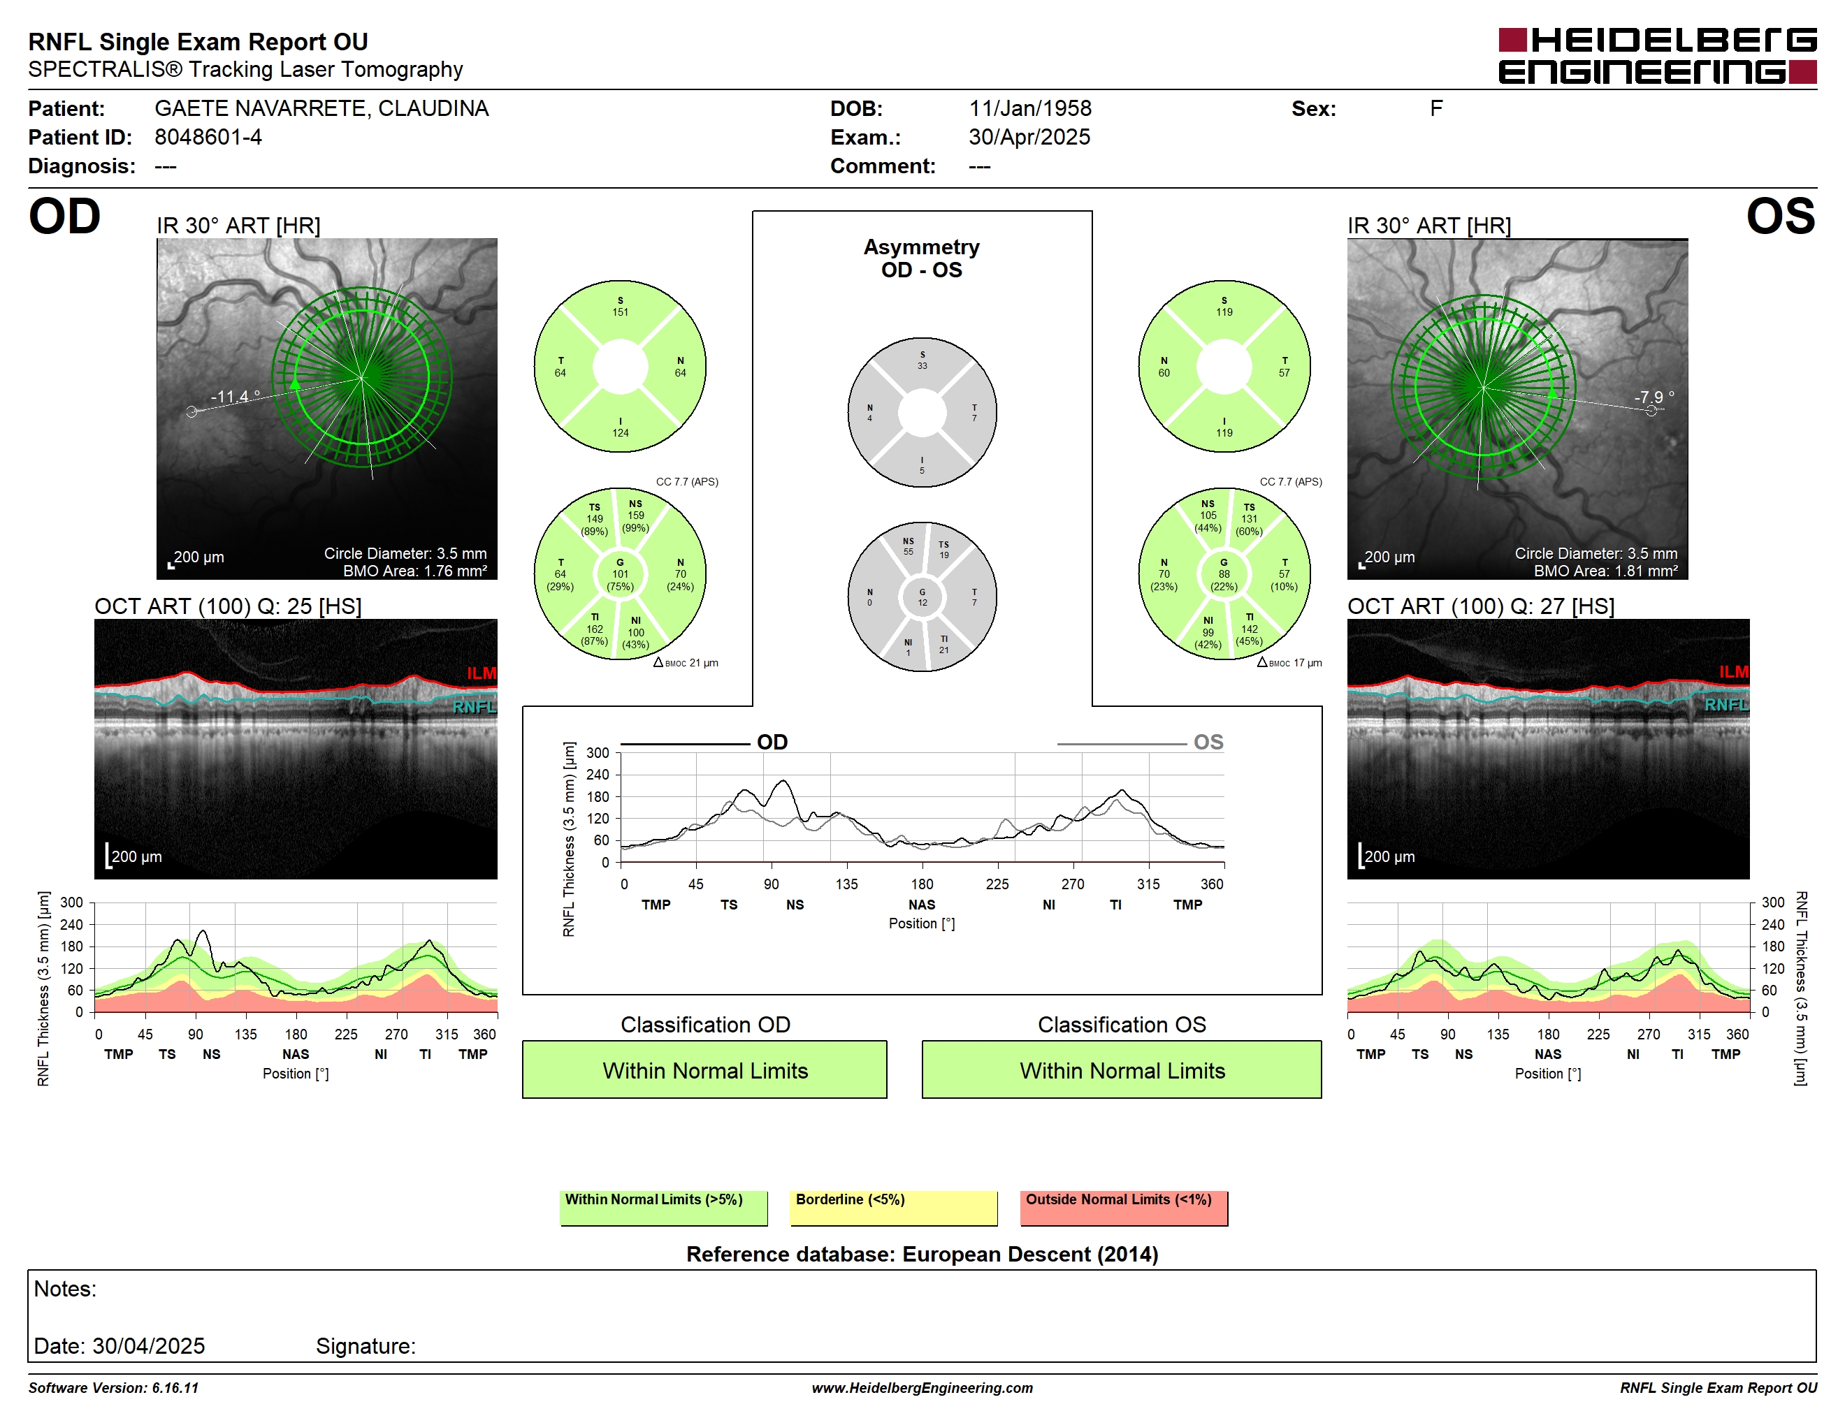Click the OD ΔBMOC 21 µm label
The image size is (1845, 1425).
tap(686, 663)
